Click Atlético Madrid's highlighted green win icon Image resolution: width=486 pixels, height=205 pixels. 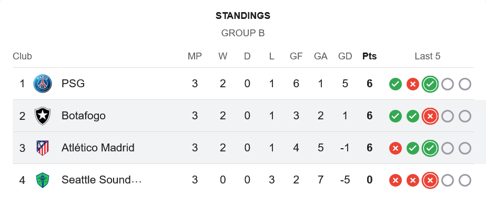tap(430, 148)
